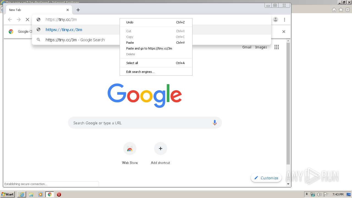Start voice search with microphone icon
Image resolution: width=352 pixels, height=198 pixels.
point(215,123)
